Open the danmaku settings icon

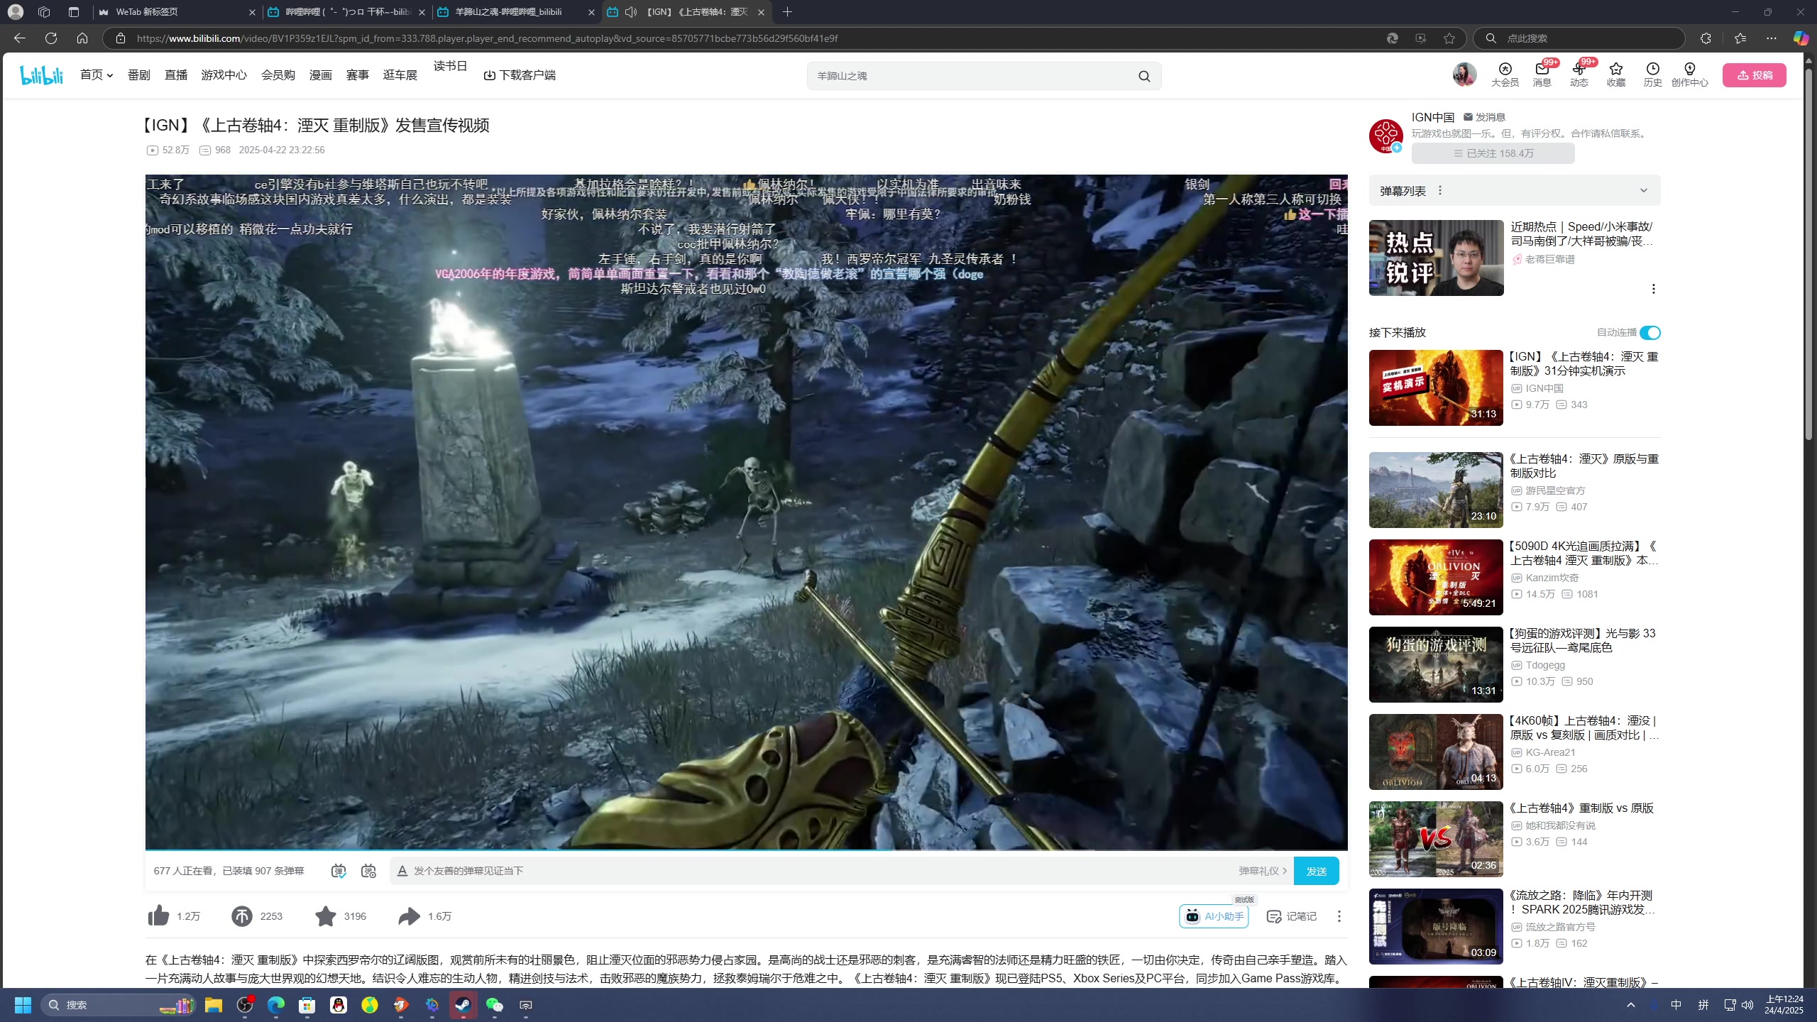tap(368, 871)
